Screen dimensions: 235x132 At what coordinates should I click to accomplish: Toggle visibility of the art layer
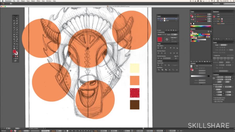(x=158, y=19)
